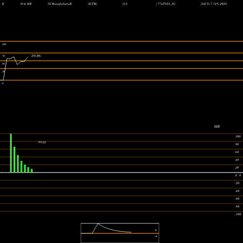The height and width of the screenshot is (243, 243).
Task: Click the end of the white RSI line
Action: [28, 57]
